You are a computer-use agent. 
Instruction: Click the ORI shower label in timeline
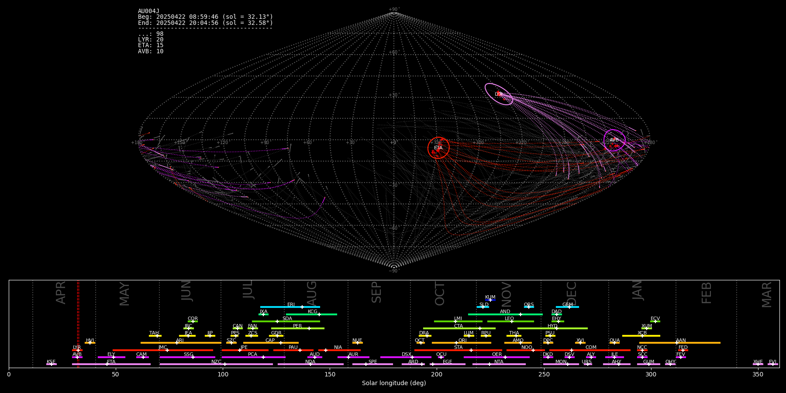click(462, 341)
